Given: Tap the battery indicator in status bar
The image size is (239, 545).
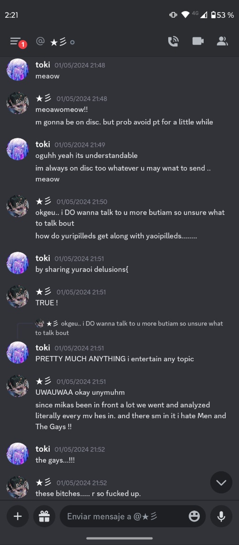Looking at the screenshot, I should pos(213,15).
